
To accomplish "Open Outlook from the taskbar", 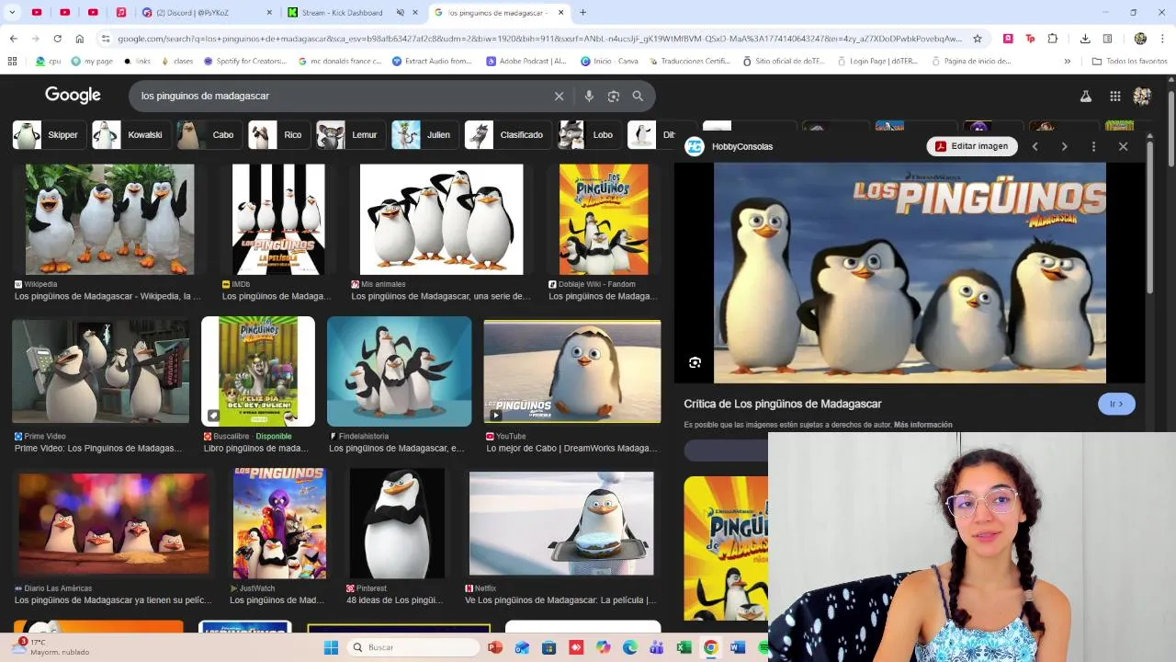I will pyautogui.click(x=522, y=647).
